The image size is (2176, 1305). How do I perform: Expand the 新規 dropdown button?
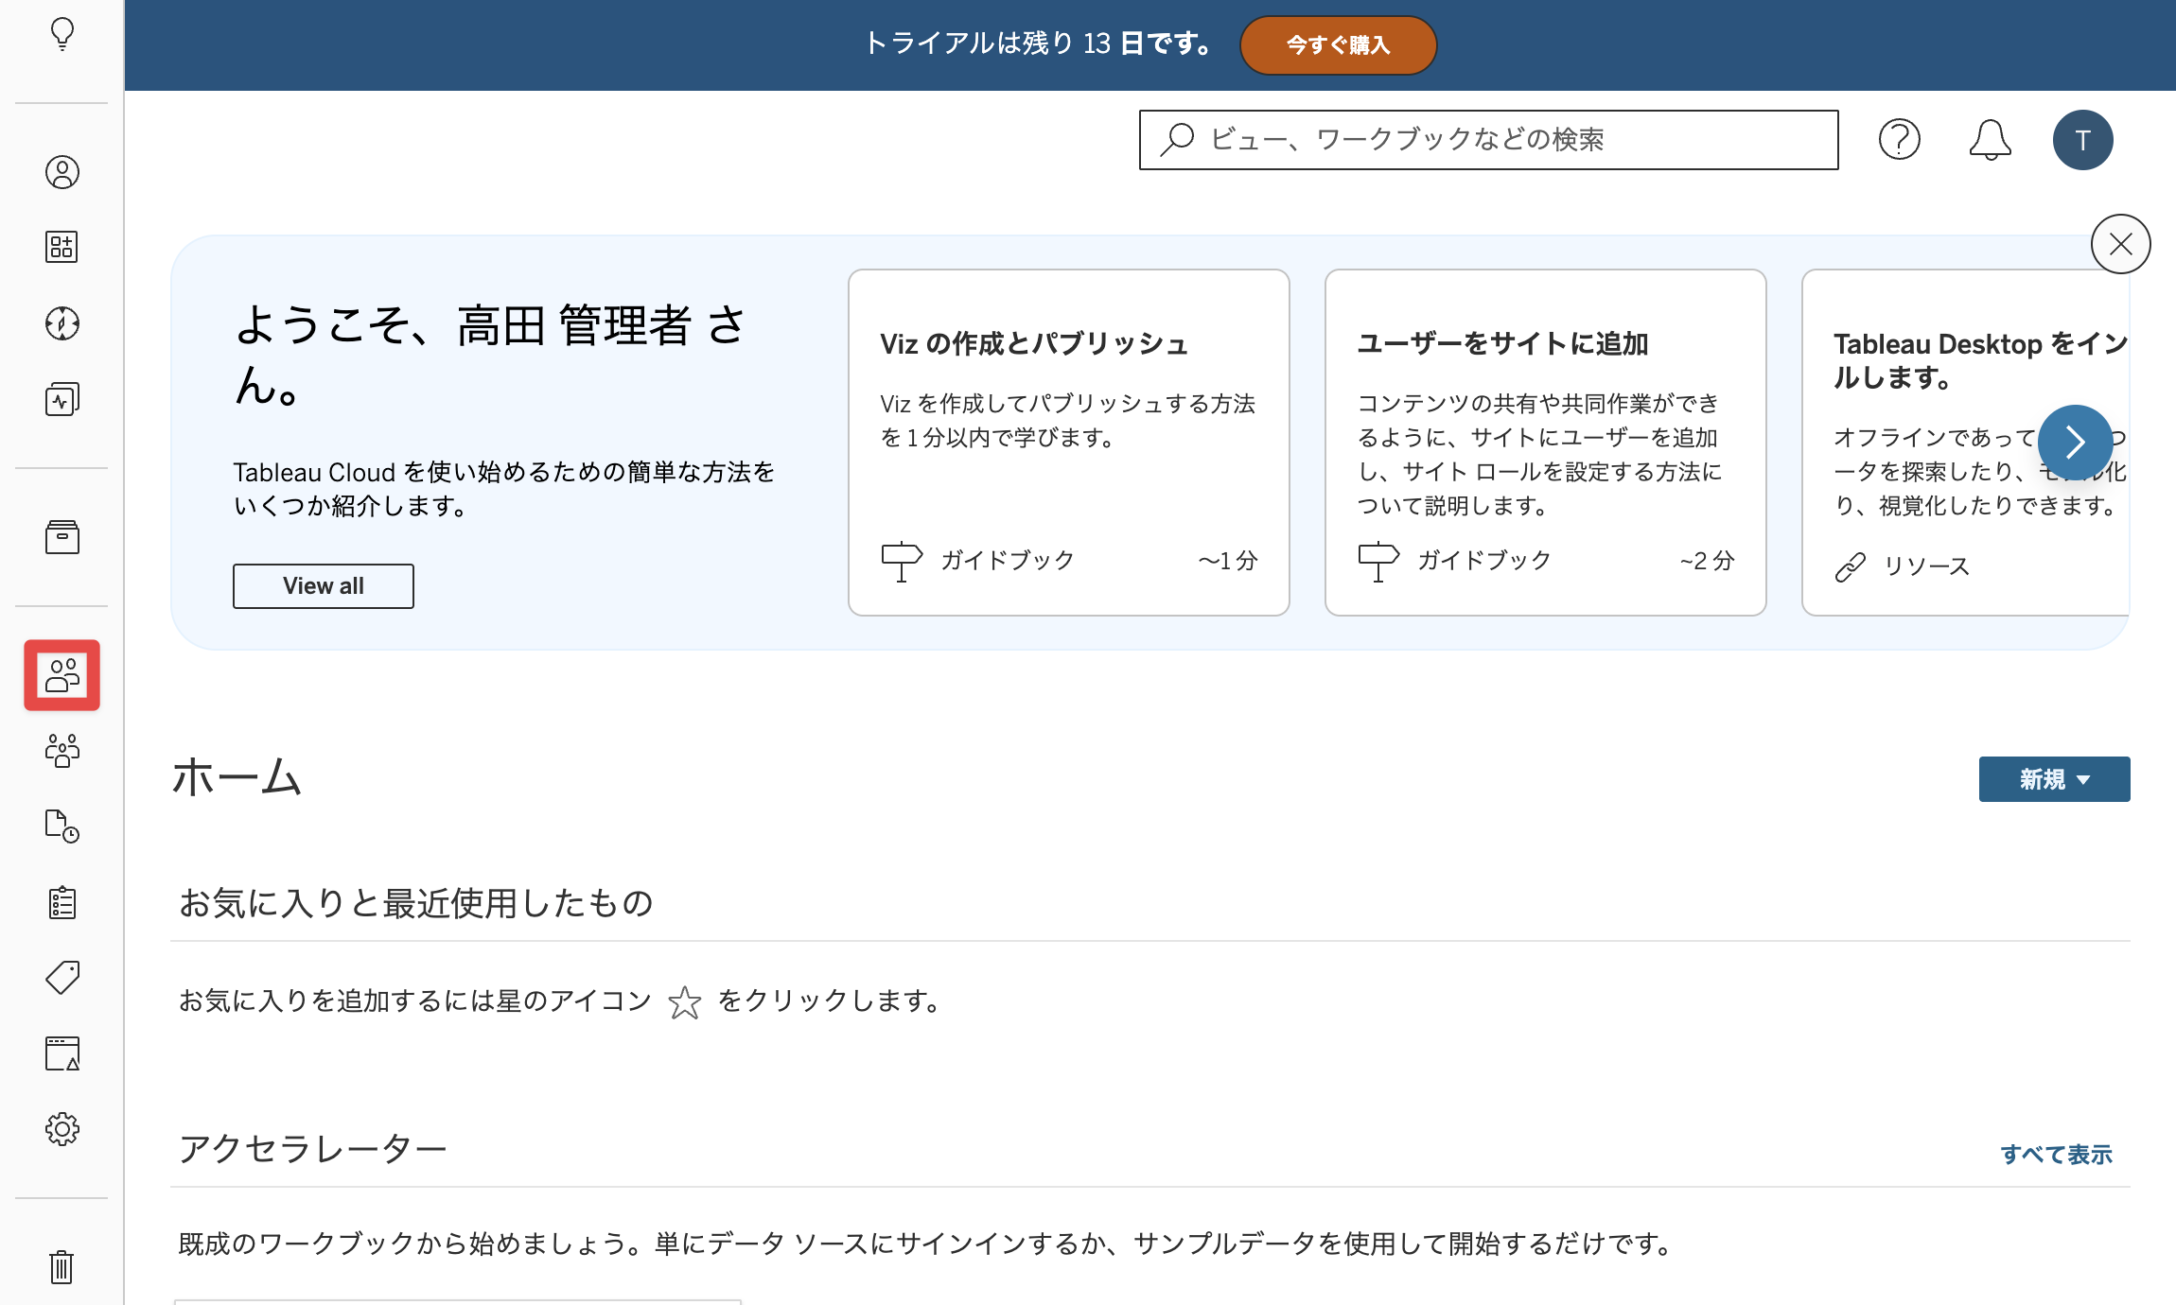point(2055,779)
